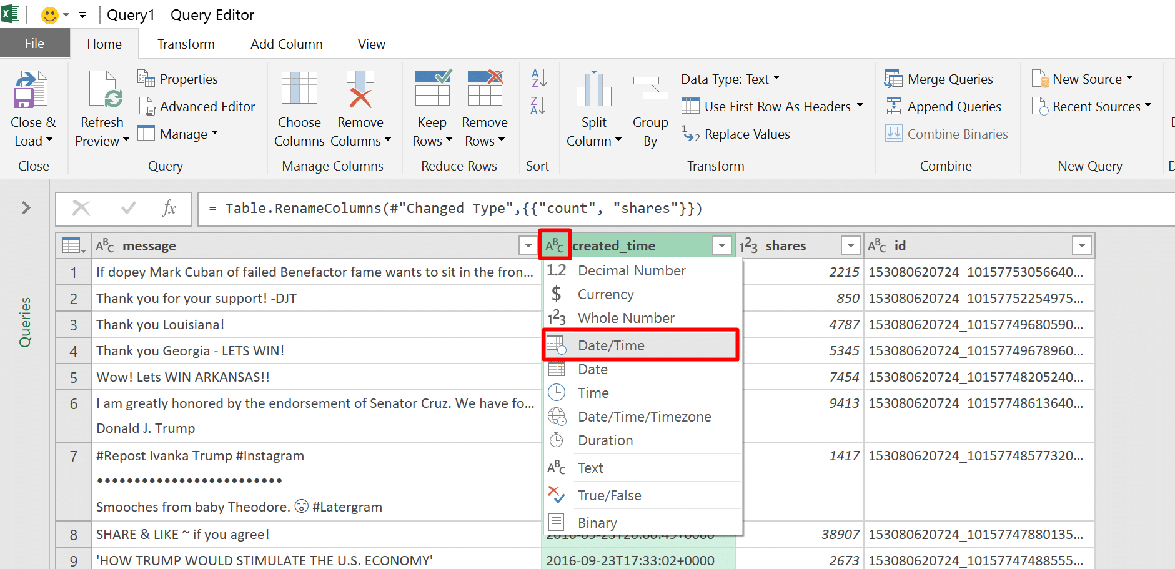
Task: Click the Refresh Preview icon
Action: tap(104, 90)
